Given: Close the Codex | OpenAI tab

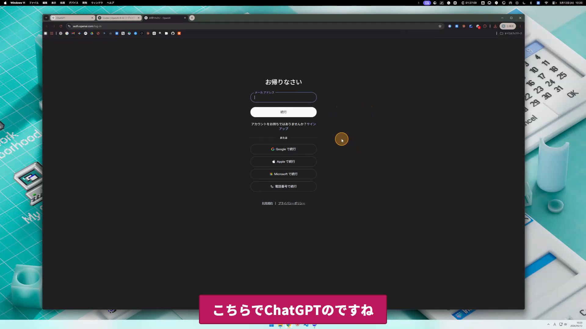Looking at the screenshot, I should pos(139,18).
